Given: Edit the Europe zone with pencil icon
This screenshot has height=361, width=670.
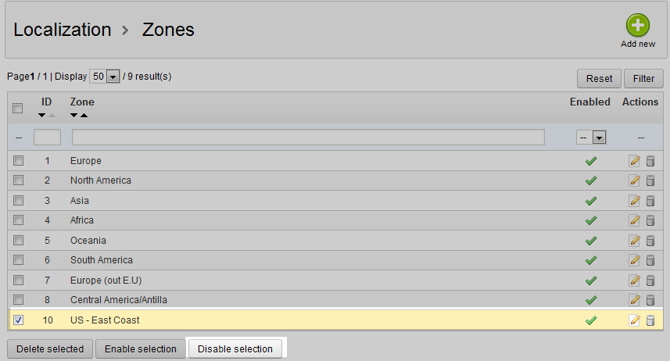Looking at the screenshot, I should pyautogui.click(x=635, y=161).
